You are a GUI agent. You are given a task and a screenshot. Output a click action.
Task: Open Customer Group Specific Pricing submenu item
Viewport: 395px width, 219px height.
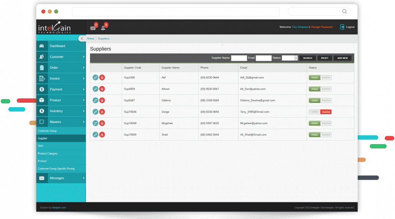(61, 169)
